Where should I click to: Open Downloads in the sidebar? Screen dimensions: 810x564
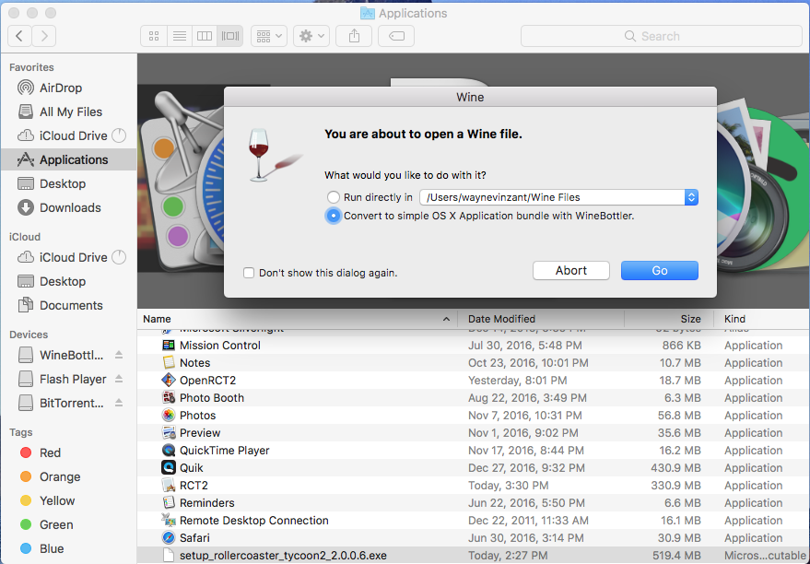point(68,207)
